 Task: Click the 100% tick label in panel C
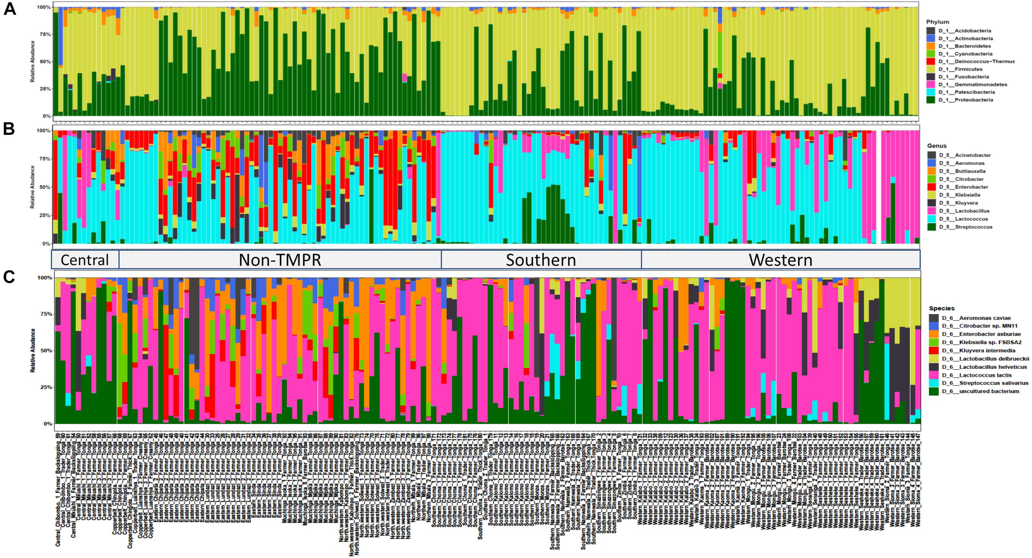tap(44, 277)
